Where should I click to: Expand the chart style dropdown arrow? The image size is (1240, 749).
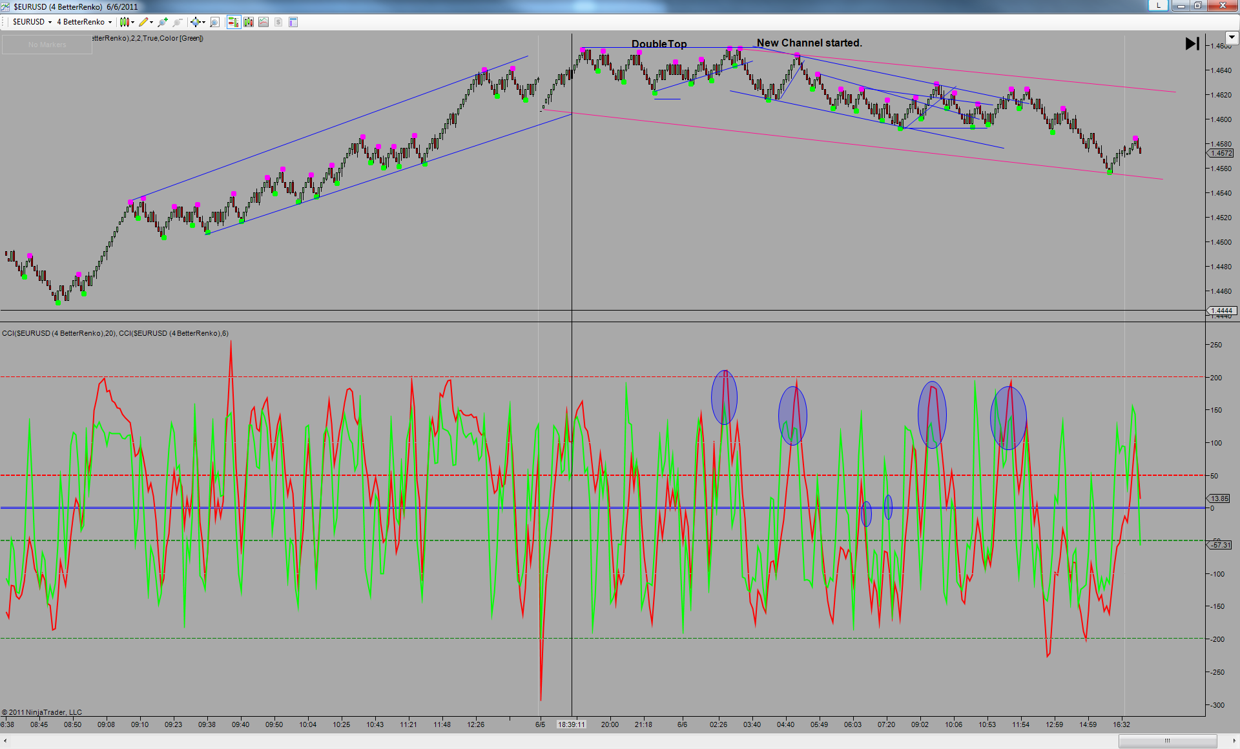tap(132, 22)
